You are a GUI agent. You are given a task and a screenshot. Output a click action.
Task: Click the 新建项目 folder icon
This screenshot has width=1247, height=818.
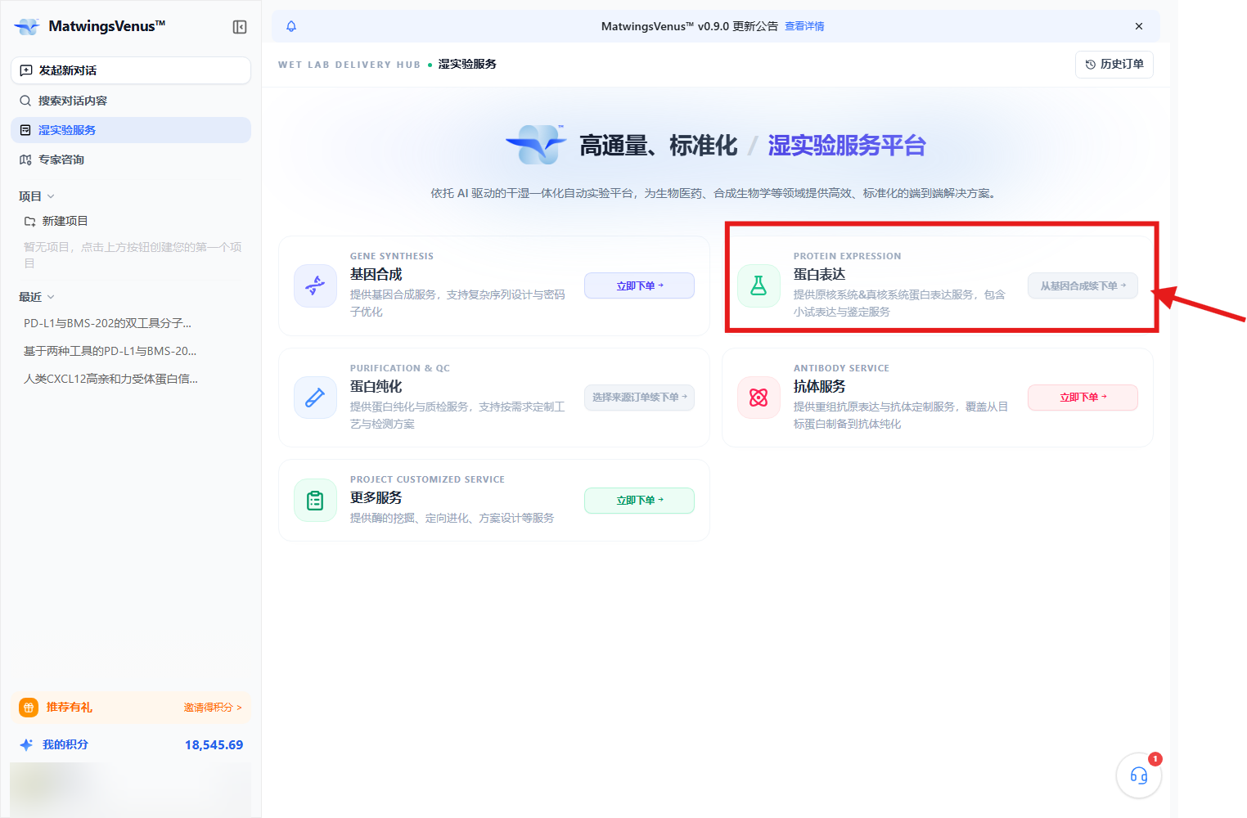click(x=29, y=222)
